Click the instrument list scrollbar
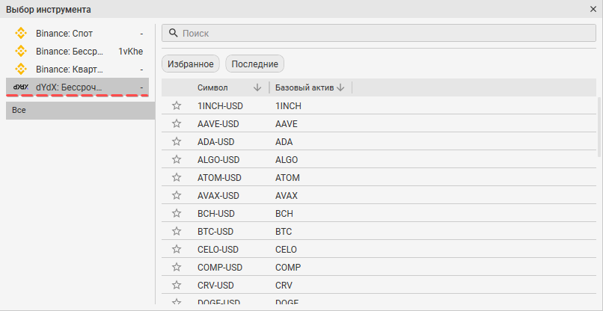This screenshot has height=311, width=603. pyautogui.click(x=599, y=127)
